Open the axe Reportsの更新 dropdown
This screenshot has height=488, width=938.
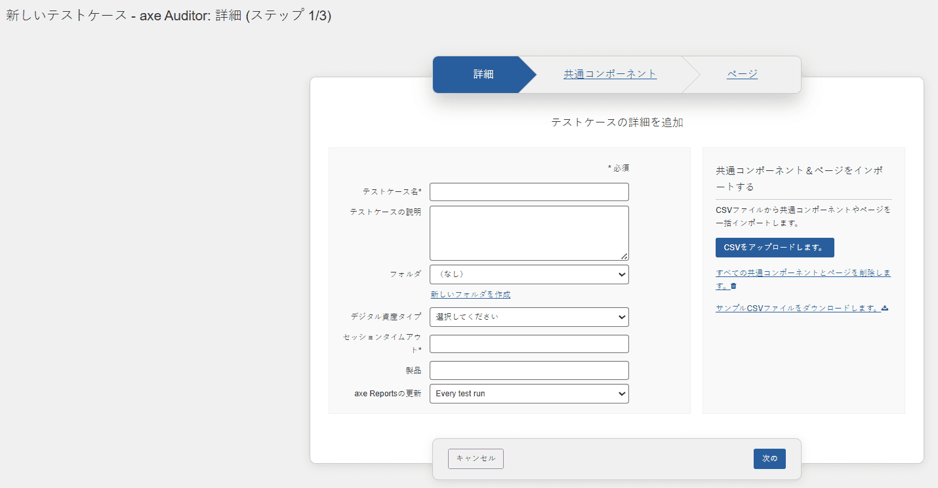[x=529, y=394]
